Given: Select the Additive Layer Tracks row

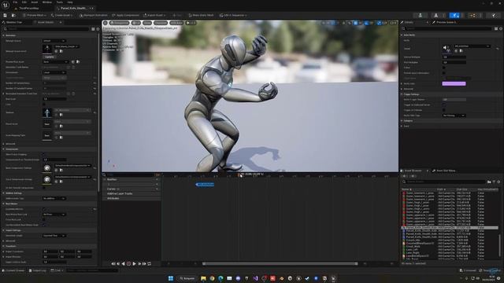Looking at the screenshot, I should point(132,194).
